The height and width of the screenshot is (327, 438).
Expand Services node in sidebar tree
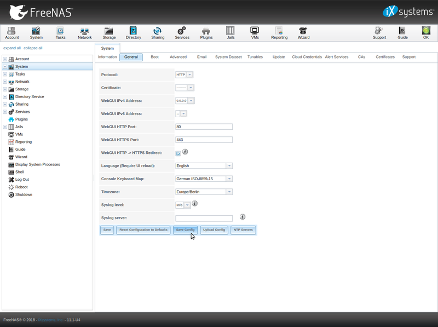[x=5, y=112]
